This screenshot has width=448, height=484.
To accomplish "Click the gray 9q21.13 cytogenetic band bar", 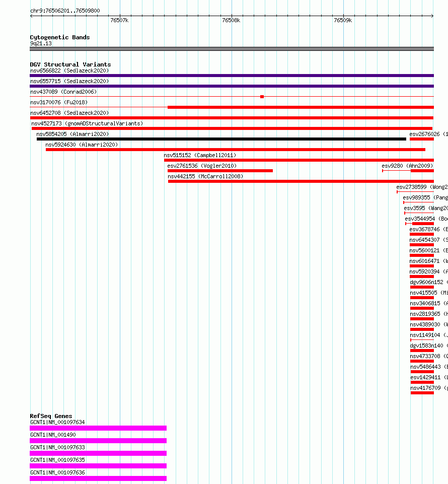I will click(232, 49).
